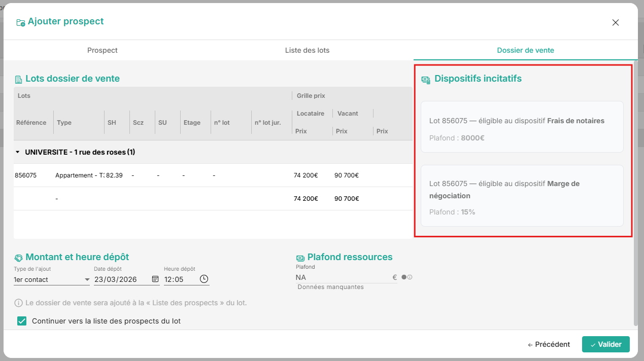Click the Marge de négociation incentive card
Screen dimensions: 644x361
(522, 196)
